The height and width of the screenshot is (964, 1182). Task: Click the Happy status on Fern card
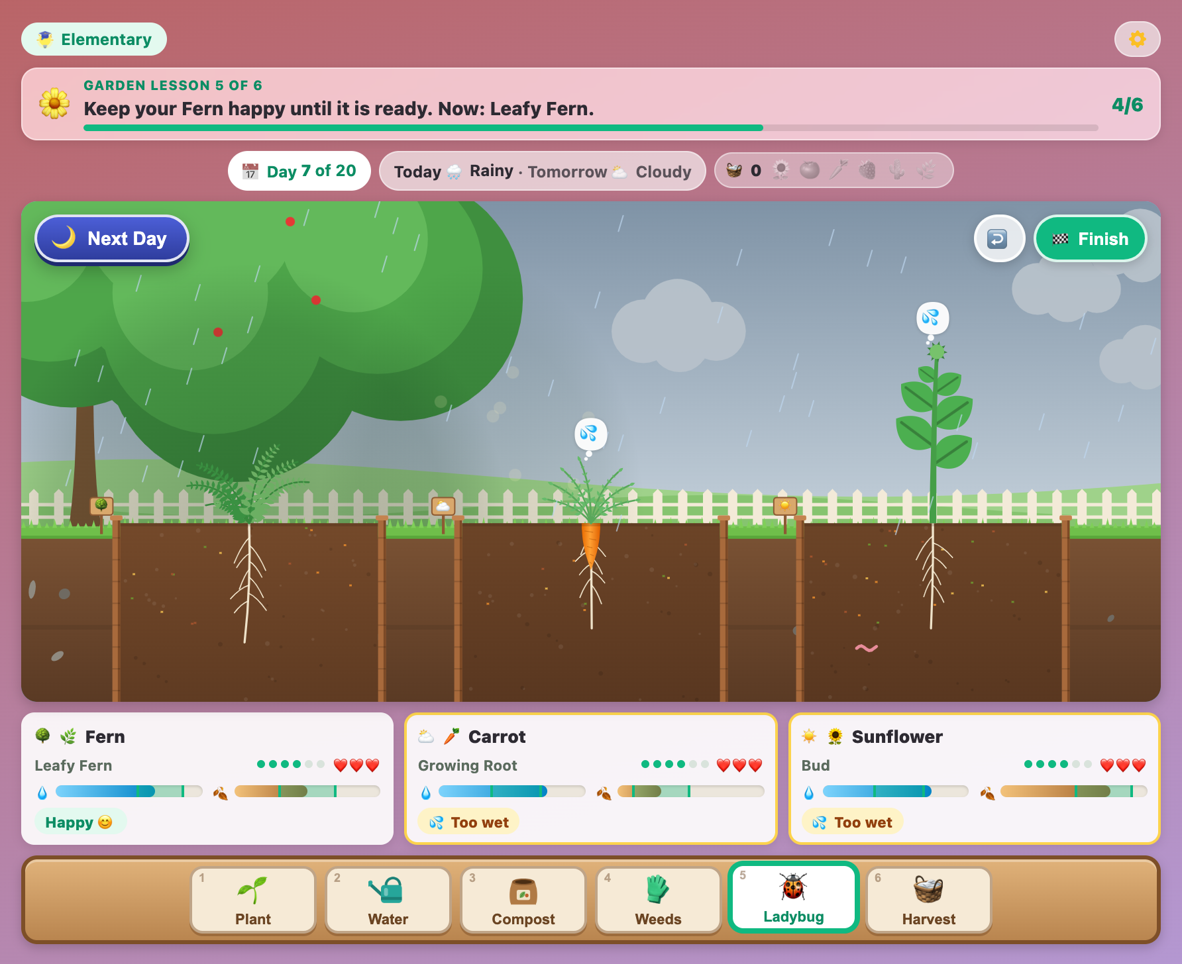point(80,822)
